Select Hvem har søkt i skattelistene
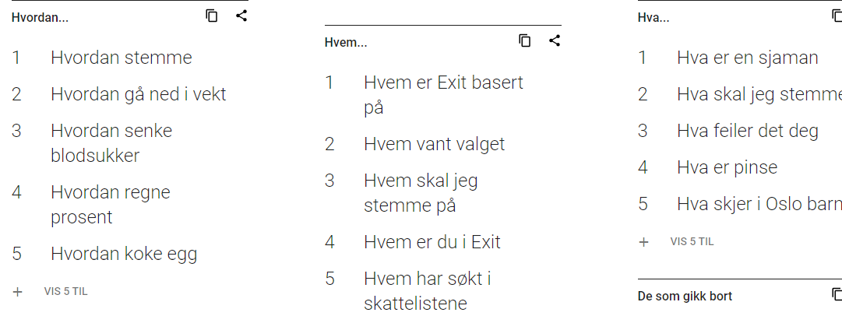Screen dimensions: 842x316 point(428,291)
